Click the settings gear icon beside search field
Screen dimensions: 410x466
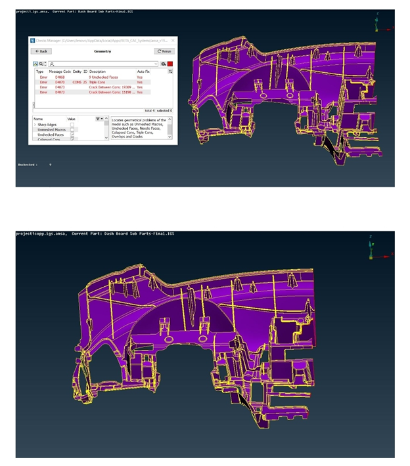point(163,64)
